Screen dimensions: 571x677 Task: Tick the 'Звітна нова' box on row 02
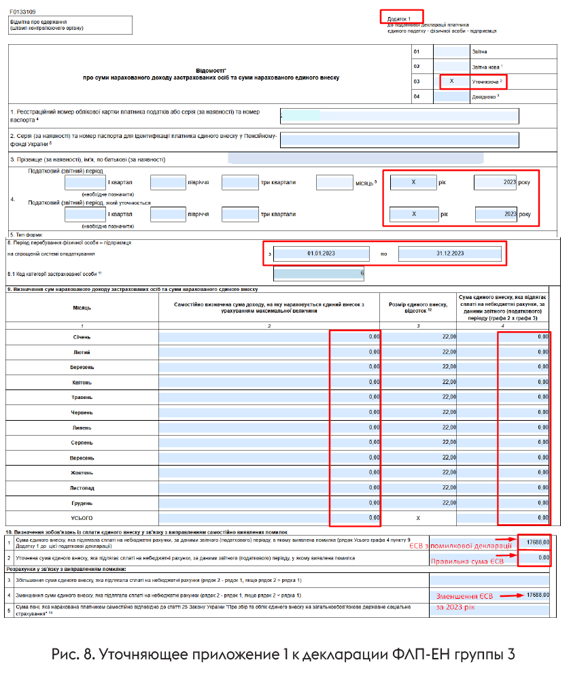coord(450,67)
